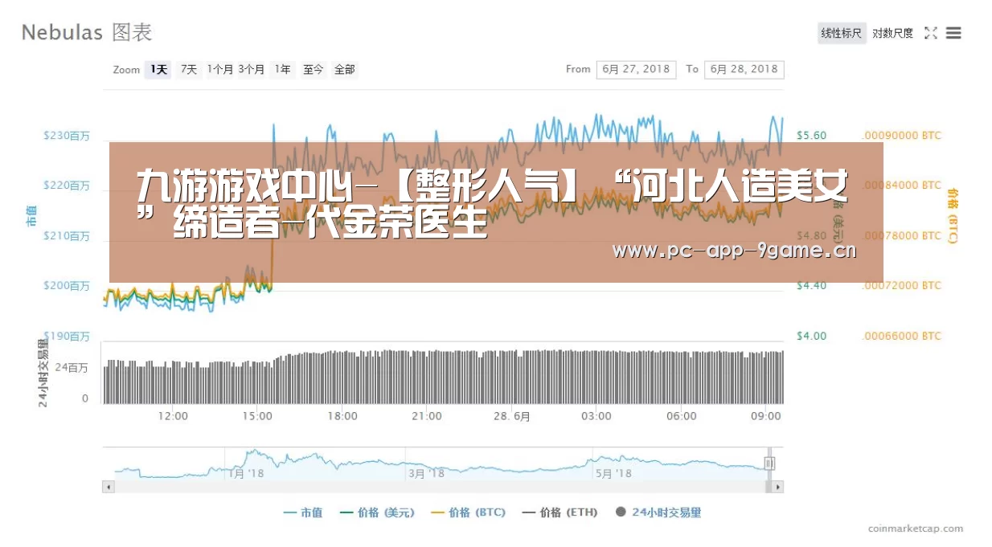992x547 pixels.
Task: Click the 5月 '18 area in navigator
Action: point(613,474)
